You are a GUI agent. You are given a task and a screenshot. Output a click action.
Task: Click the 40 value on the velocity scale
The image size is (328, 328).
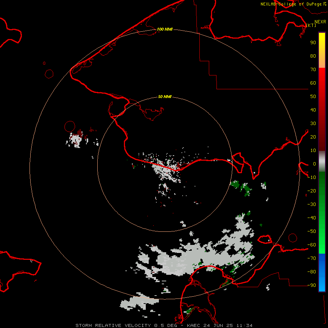(313, 110)
